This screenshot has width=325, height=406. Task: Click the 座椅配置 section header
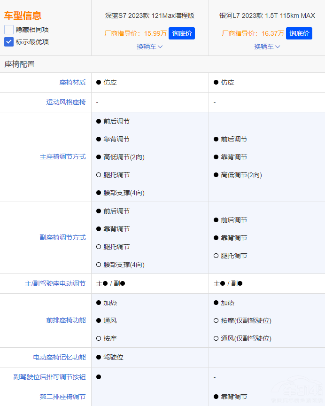(20, 64)
